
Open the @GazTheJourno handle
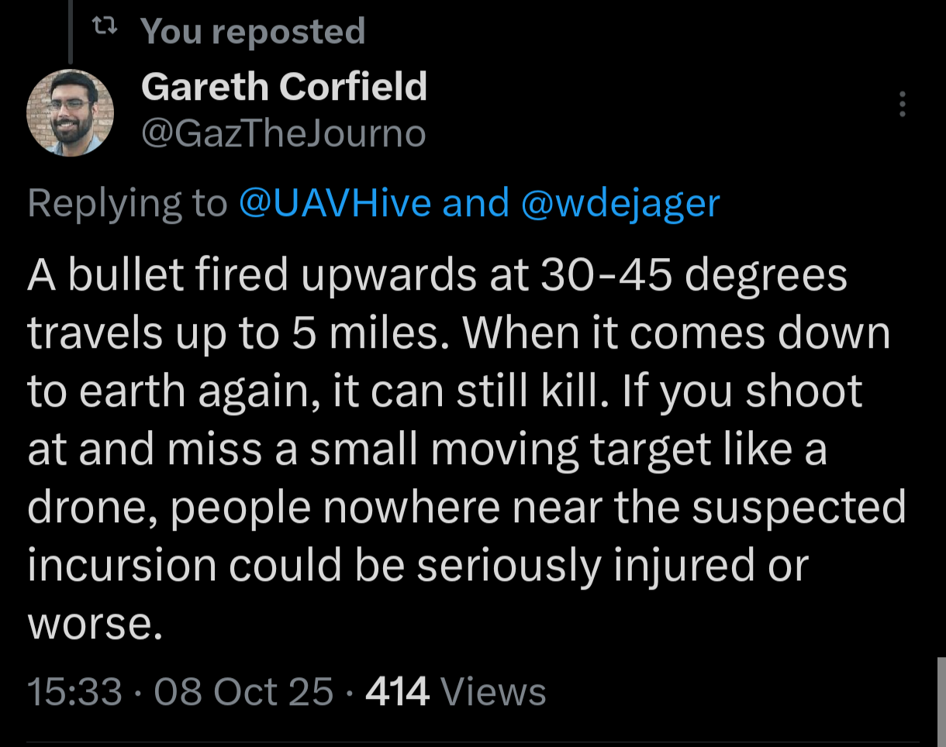pyautogui.click(x=284, y=134)
